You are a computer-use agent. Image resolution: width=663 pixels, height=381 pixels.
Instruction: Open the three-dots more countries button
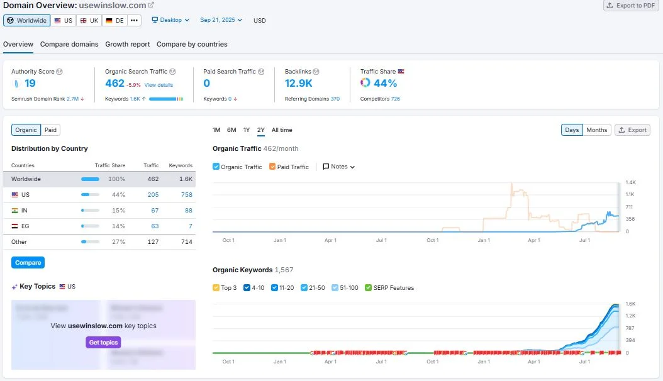point(135,20)
